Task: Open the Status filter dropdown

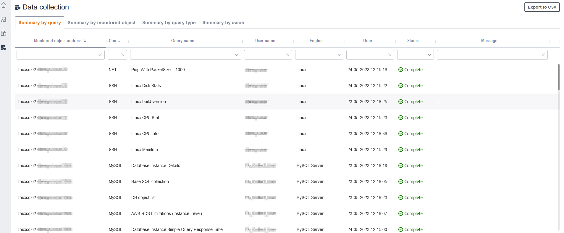Action: click(429, 55)
